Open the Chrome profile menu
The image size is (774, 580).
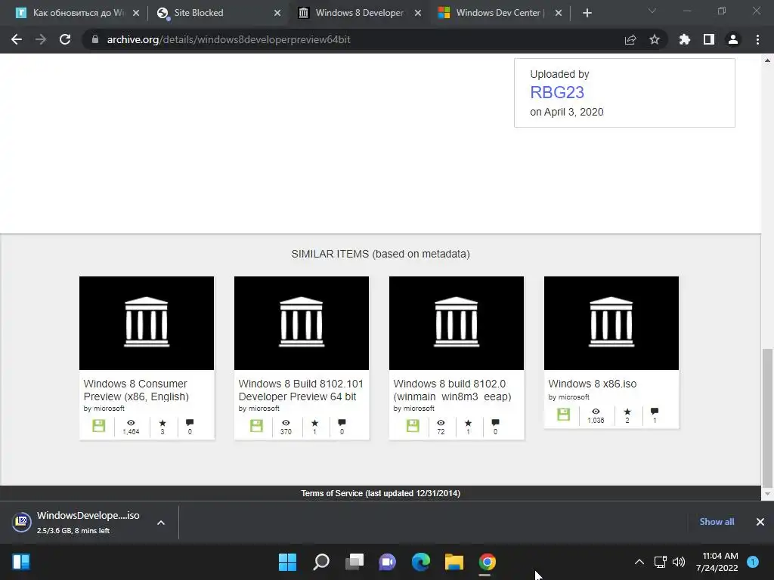tap(733, 39)
